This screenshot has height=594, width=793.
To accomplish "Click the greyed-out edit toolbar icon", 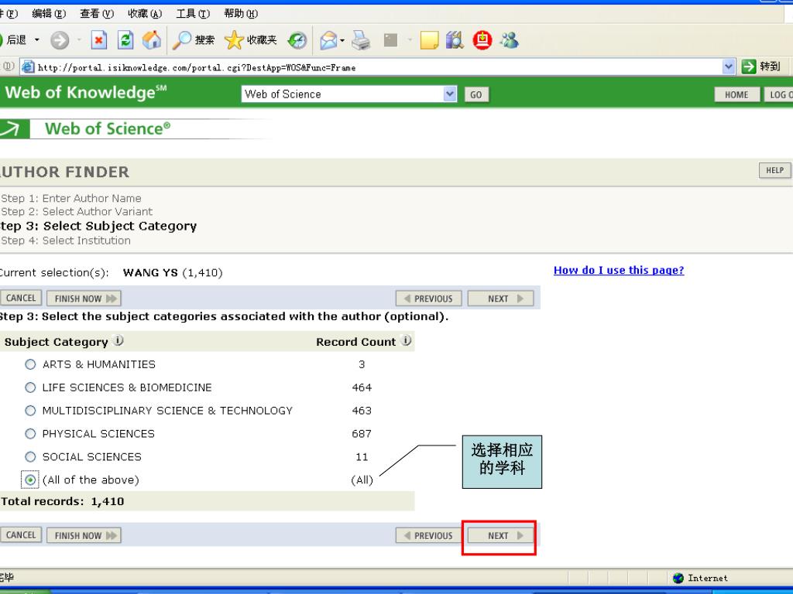I will click(390, 40).
